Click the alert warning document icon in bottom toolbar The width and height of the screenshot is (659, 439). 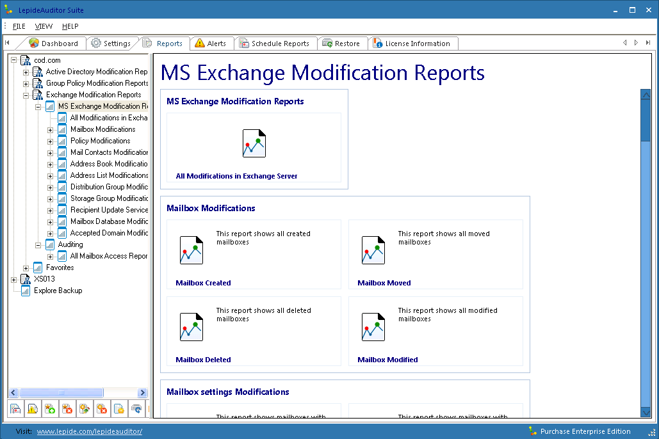(x=33, y=408)
